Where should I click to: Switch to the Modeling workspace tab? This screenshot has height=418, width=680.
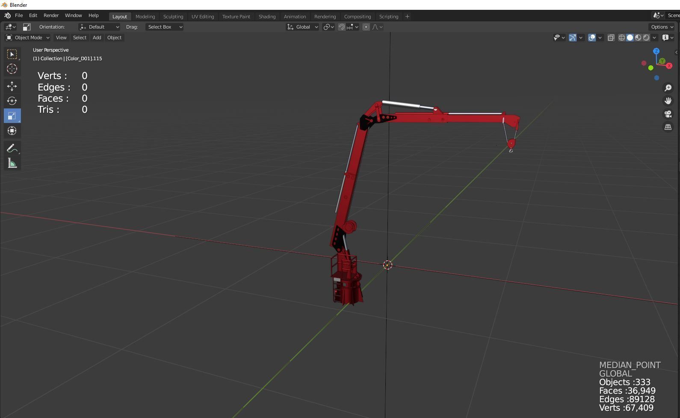(x=145, y=17)
